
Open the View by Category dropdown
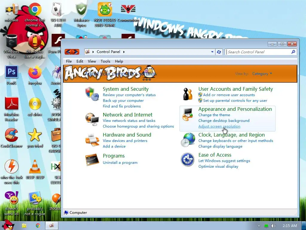tap(262, 74)
